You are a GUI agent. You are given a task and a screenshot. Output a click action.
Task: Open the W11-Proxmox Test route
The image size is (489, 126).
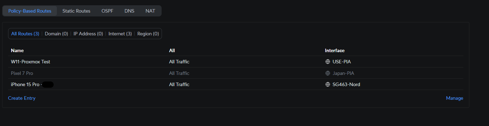pyautogui.click(x=236, y=62)
